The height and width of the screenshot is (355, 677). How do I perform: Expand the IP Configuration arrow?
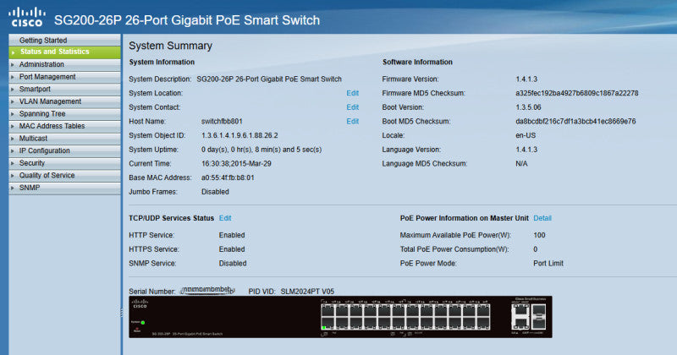pos(13,151)
